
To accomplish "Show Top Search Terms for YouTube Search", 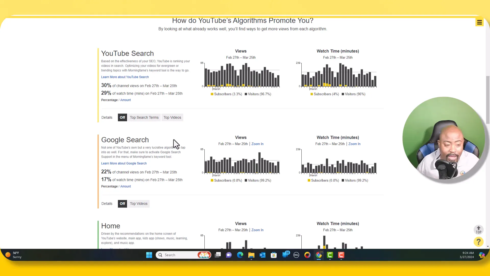I will click(x=144, y=118).
